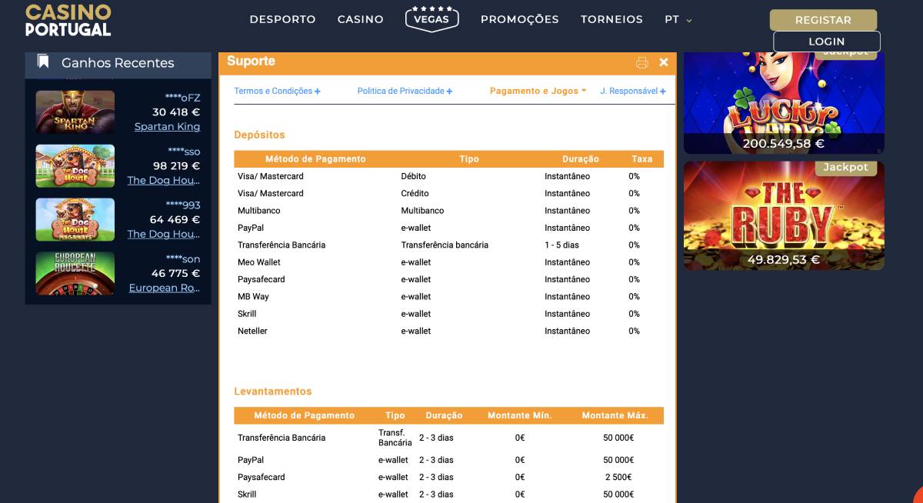Viewport: 923px width, 503px height.
Task: Select the Meo Wallet payment method
Action: (x=259, y=262)
